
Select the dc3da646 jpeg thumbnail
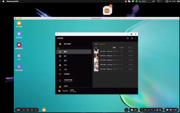coord(96,56)
